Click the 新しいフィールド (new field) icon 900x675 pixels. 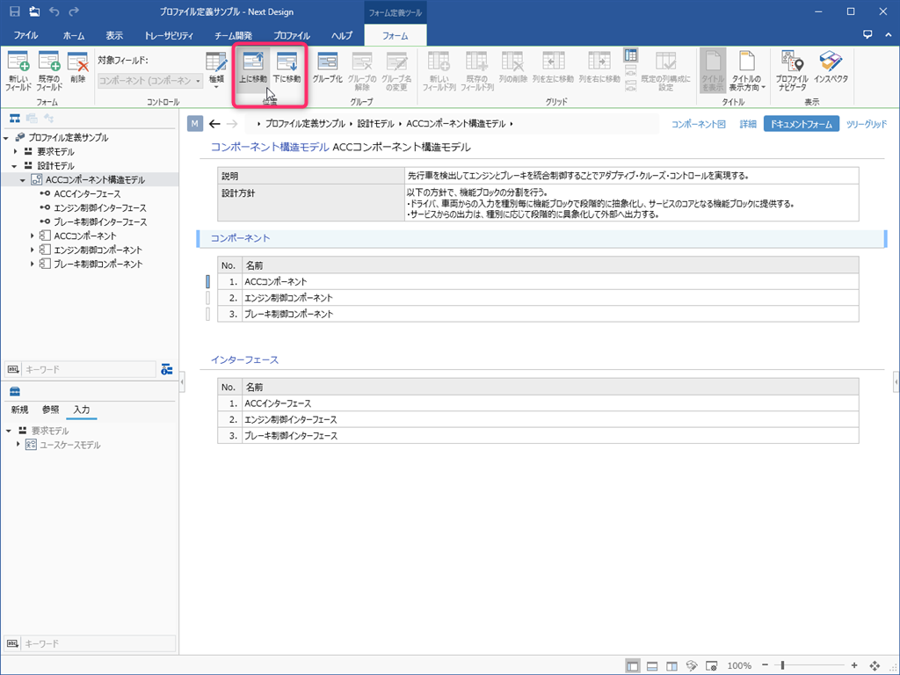[x=18, y=70]
